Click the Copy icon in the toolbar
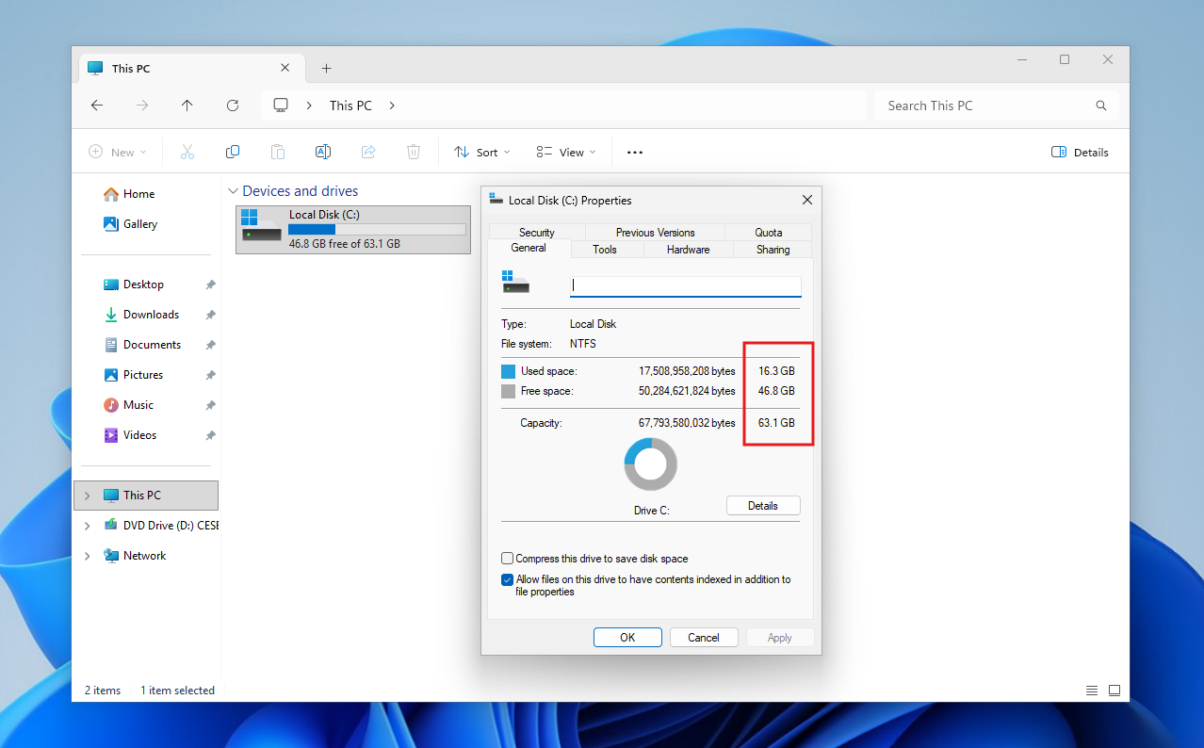Viewport: 1204px width, 748px height. [x=233, y=152]
